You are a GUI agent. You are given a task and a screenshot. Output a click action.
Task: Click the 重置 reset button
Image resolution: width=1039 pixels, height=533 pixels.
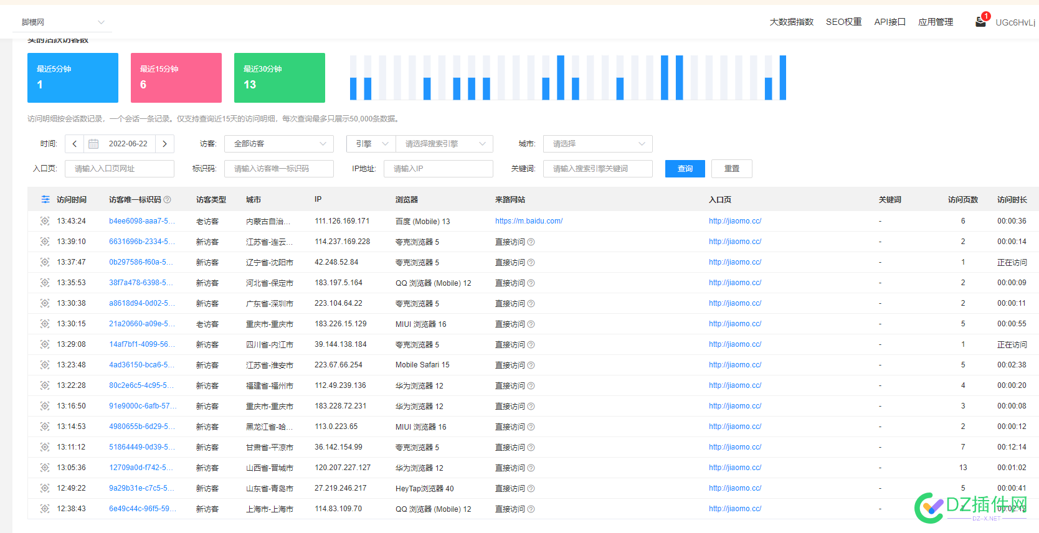[x=732, y=169]
